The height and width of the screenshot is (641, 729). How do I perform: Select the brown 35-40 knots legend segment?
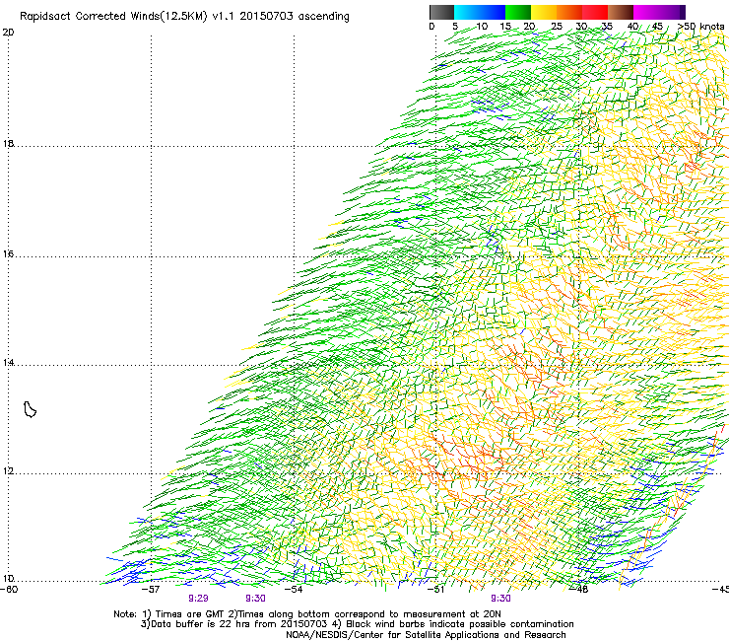pos(621,12)
